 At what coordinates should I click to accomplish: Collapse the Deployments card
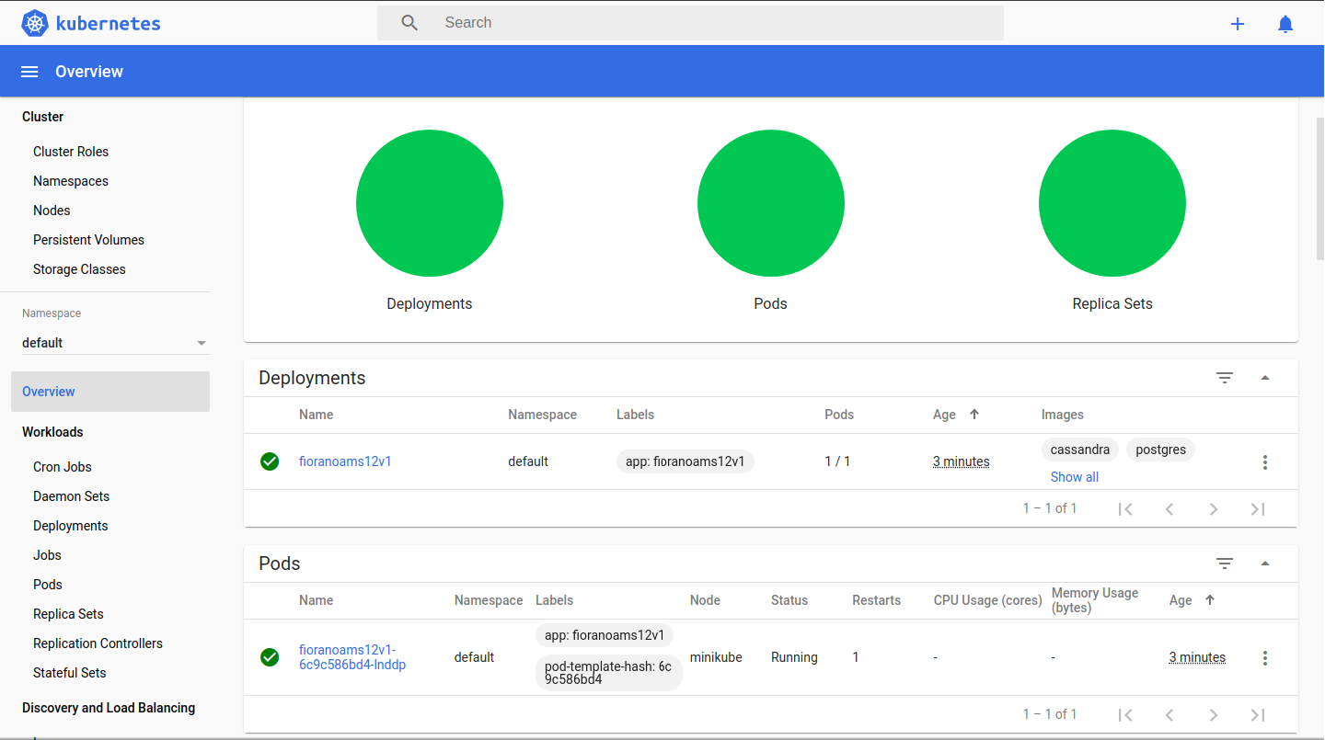tap(1265, 378)
